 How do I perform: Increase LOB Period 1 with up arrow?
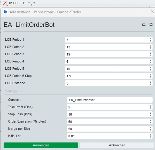(x=151, y=39)
